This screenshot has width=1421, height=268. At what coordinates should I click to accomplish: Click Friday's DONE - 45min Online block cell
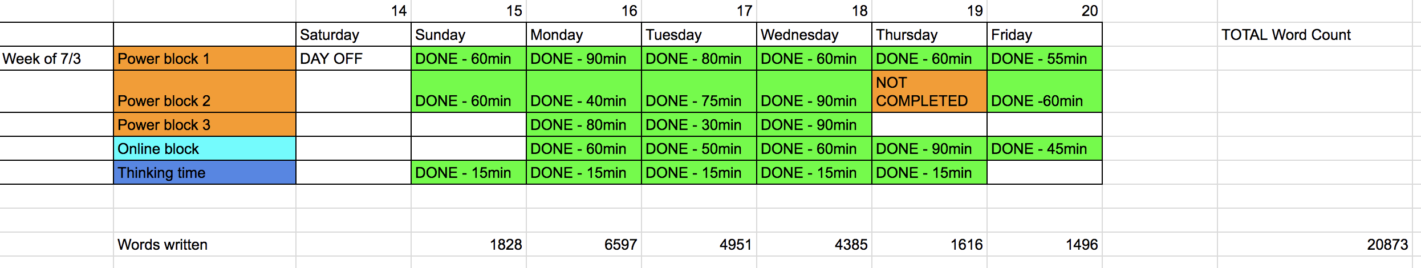click(1045, 148)
